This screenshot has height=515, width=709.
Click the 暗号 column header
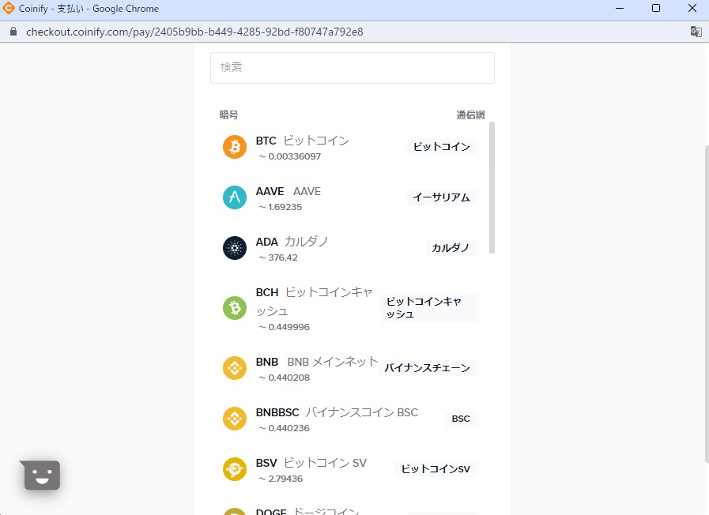228,115
